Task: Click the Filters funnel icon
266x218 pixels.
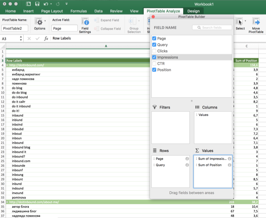Action: coord(154,107)
